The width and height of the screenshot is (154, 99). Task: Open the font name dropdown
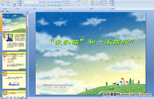[x=34, y=2]
